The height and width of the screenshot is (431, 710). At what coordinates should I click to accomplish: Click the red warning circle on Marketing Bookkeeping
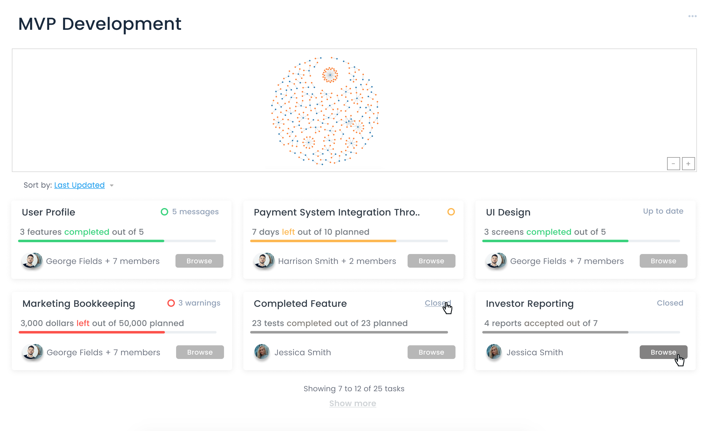coord(171,303)
